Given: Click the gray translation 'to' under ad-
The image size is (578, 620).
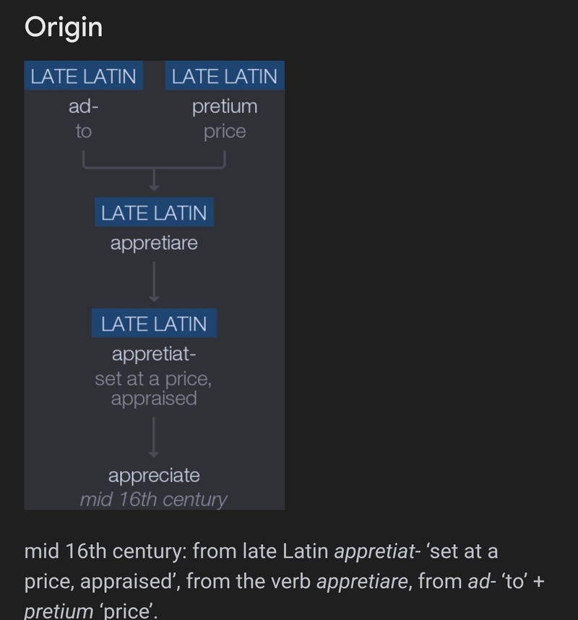Looking at the screenshot, I should [x=84, y=132].
